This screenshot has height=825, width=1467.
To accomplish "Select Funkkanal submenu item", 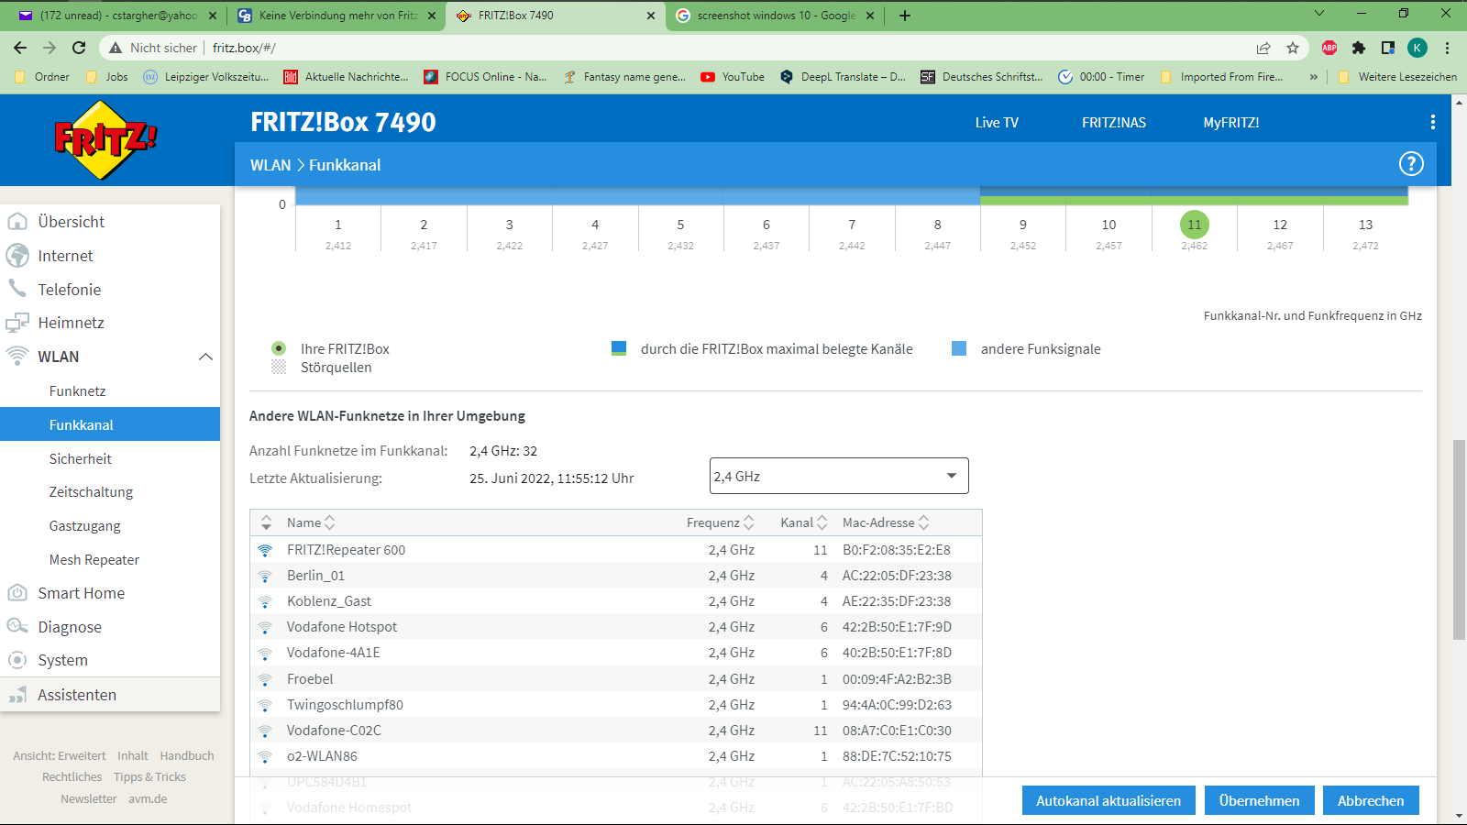I will [x=110, y=424].
